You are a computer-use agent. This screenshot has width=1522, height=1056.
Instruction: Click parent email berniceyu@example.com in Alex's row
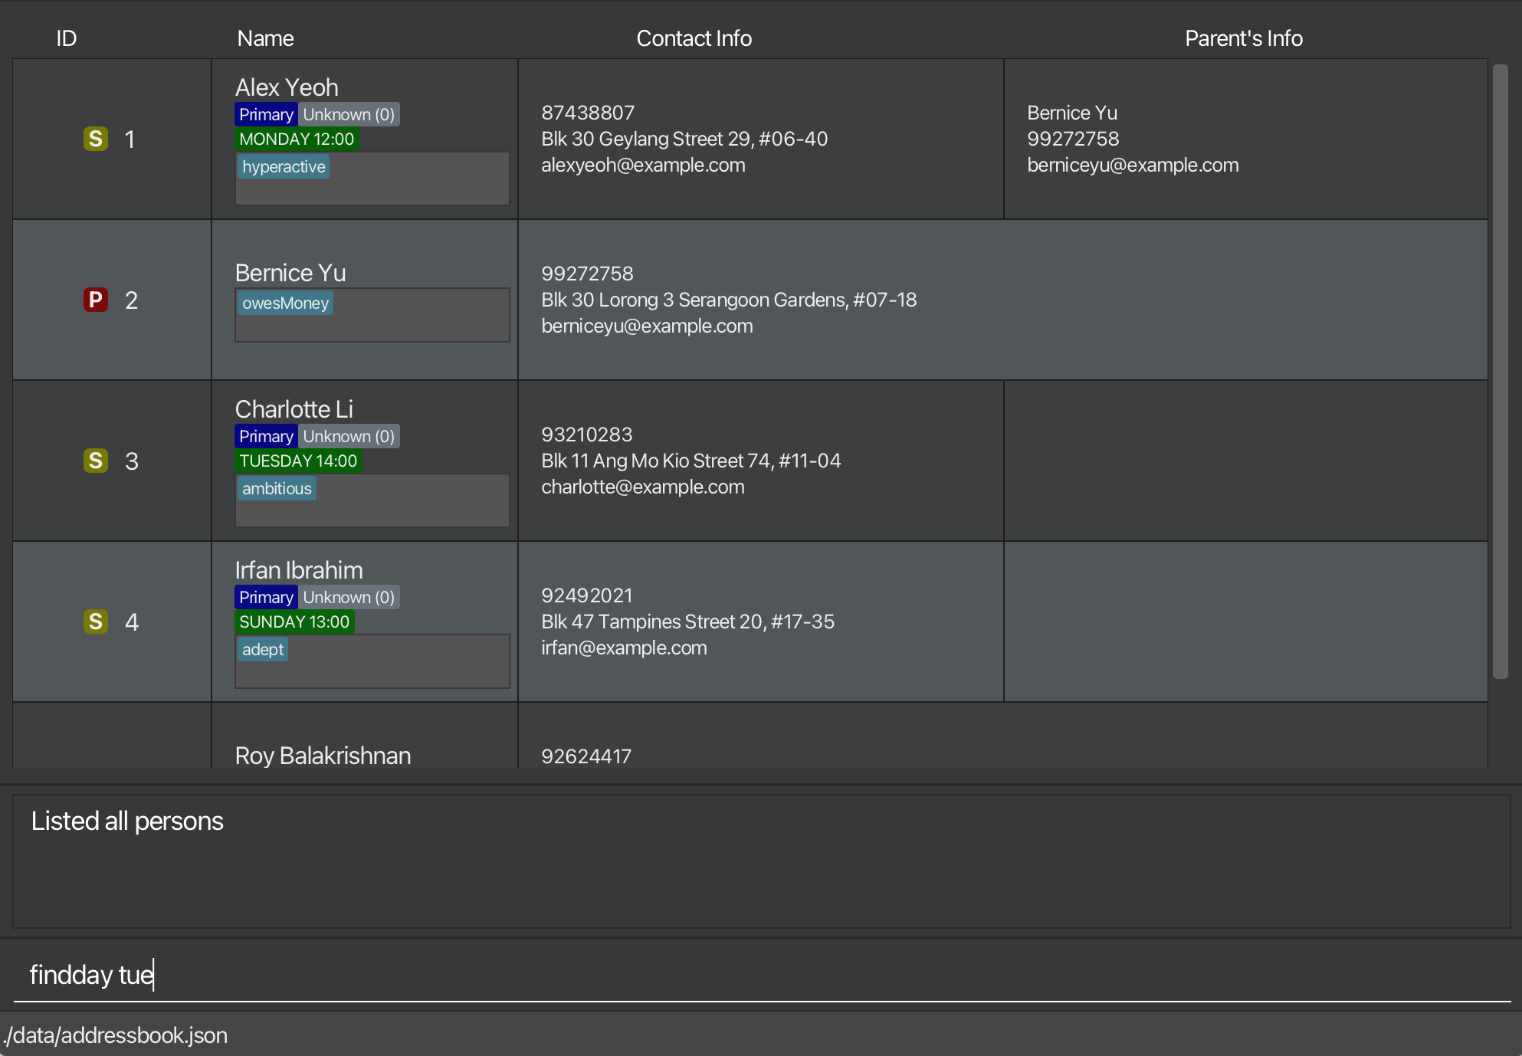pos(1133,165)
